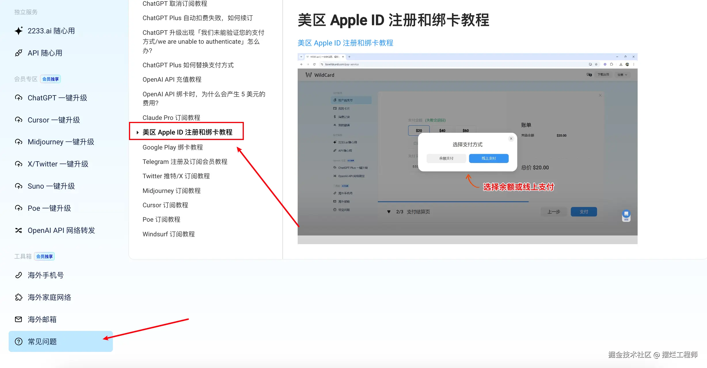Click the ChatGPT 一键升级 upload icon
This screenshot has height=368, width=707.
coord(19,98)
